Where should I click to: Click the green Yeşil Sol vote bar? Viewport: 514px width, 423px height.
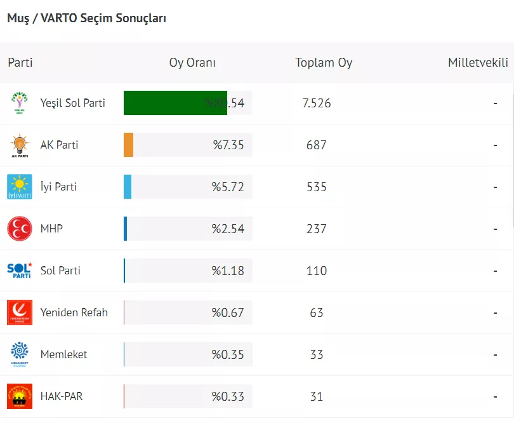point(175,103)
